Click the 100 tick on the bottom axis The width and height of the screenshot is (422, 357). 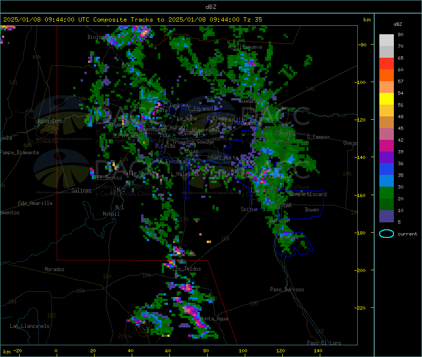(x=243, y=350)
